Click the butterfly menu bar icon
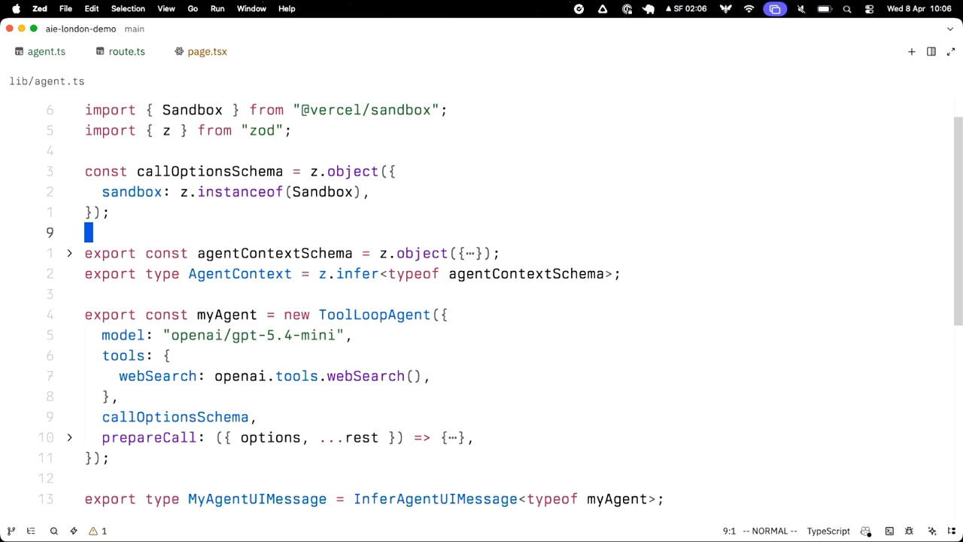Viewport: 963px width, 542px height. point(725,8)
